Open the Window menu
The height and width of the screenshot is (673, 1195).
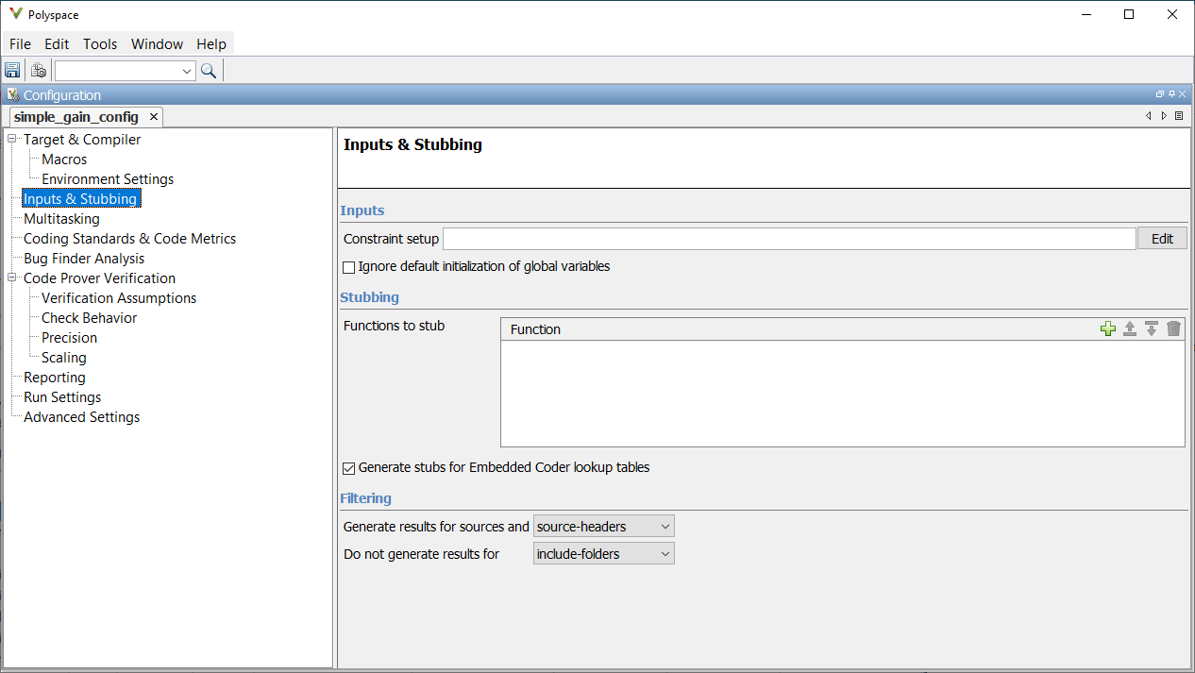(157, 44)
